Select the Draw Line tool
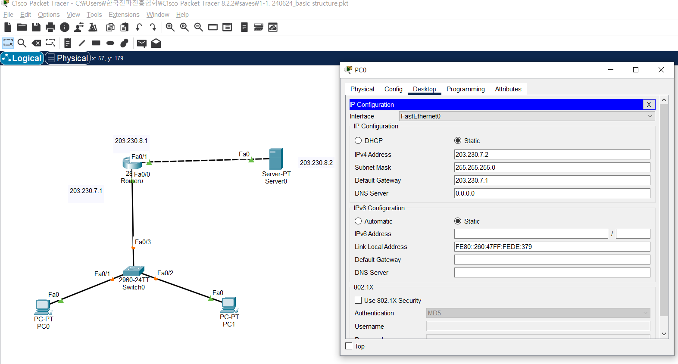Image resolution: width=678 pixels, height=364 pixels. click(x=82, y=43)
